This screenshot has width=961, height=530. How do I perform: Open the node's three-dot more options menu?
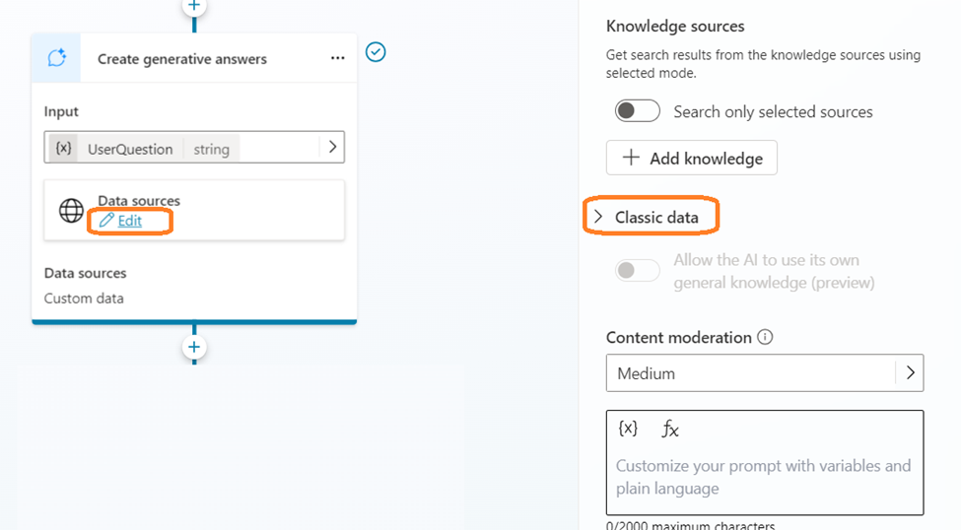(x=338, y=59)
